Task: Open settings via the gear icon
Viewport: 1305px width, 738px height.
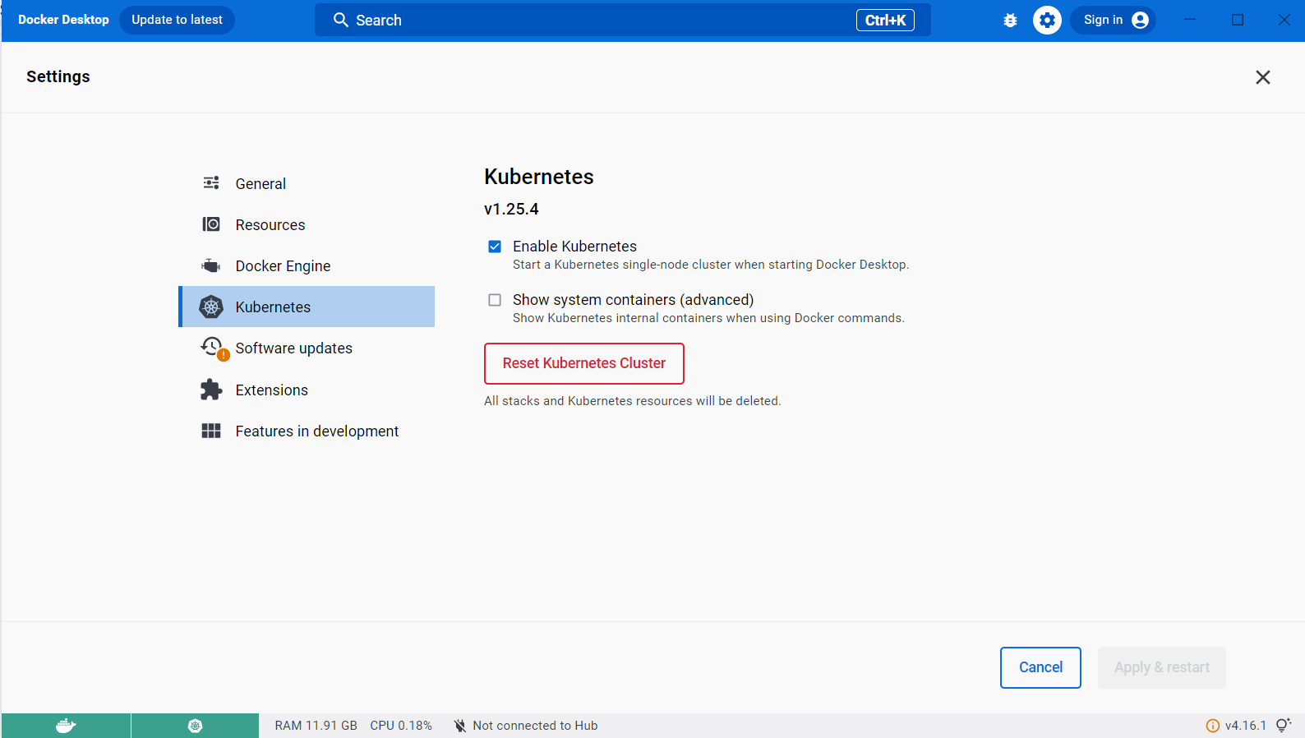Action: click(1047, 21)
